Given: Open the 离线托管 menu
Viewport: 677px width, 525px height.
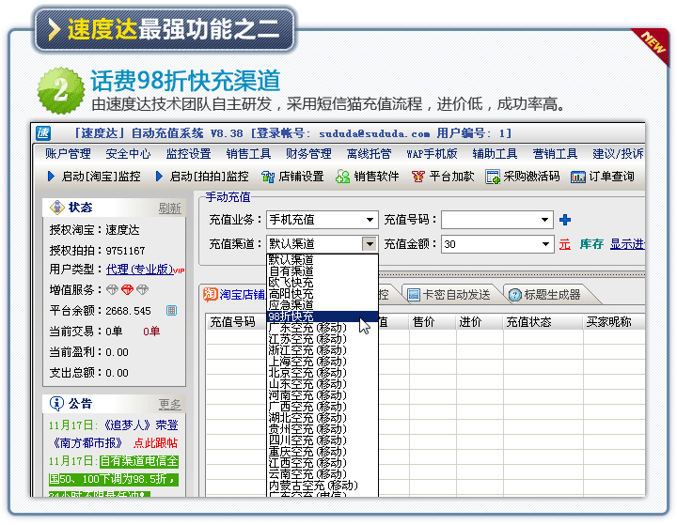Looking at the screenshot, I should (369, 154).
